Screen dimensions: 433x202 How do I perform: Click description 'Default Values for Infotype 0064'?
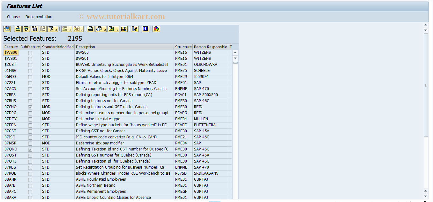105,77
